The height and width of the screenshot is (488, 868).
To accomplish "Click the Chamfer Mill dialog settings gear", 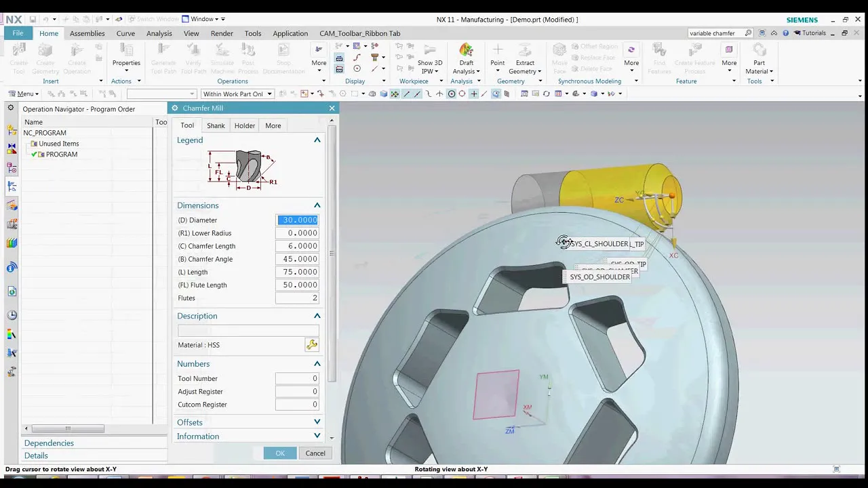I will click(175, 108).
